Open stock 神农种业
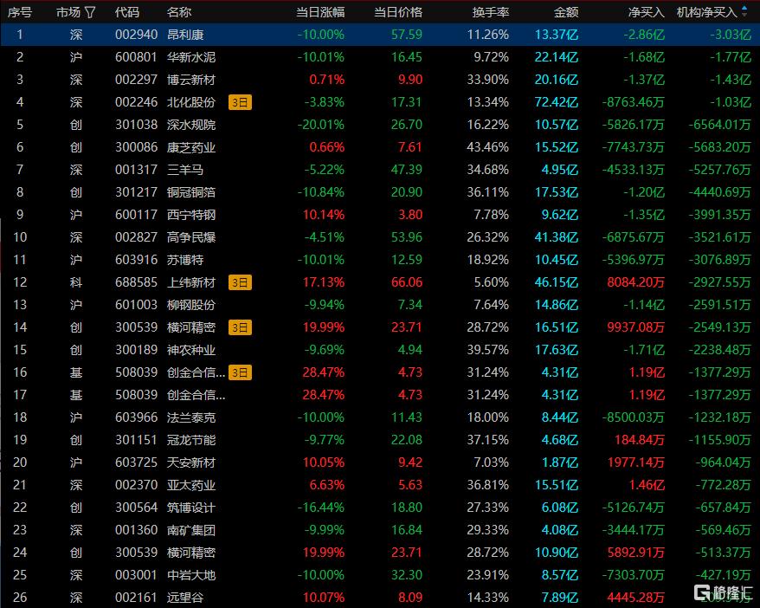 [x=191, y=350]
